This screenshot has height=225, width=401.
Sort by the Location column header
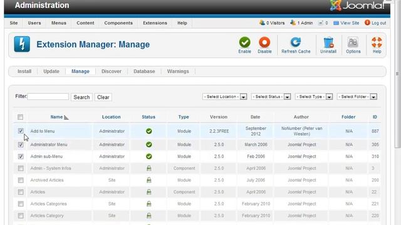pyautogui.click(x=112, y=117)
